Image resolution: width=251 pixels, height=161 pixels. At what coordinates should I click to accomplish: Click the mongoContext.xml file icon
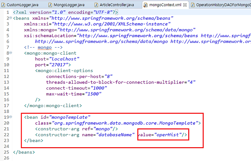145,5
